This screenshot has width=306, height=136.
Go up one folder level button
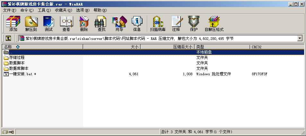(x=8, y=38)
